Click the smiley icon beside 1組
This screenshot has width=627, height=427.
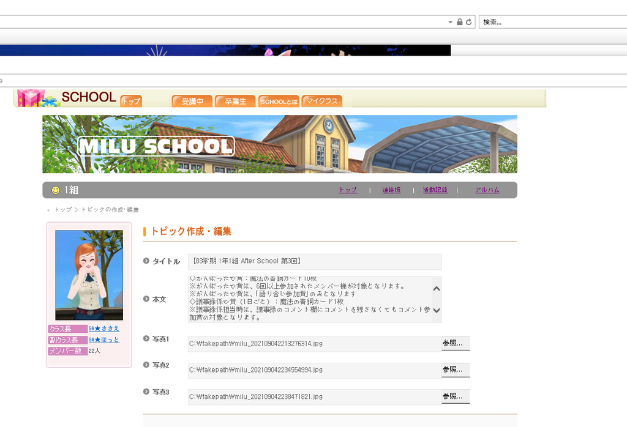[56, 190]
